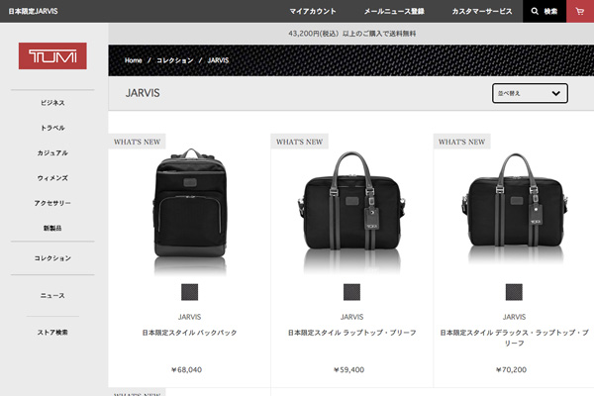Click the search magnifier button
Screen dimensions: 594x396
point(544,11)
